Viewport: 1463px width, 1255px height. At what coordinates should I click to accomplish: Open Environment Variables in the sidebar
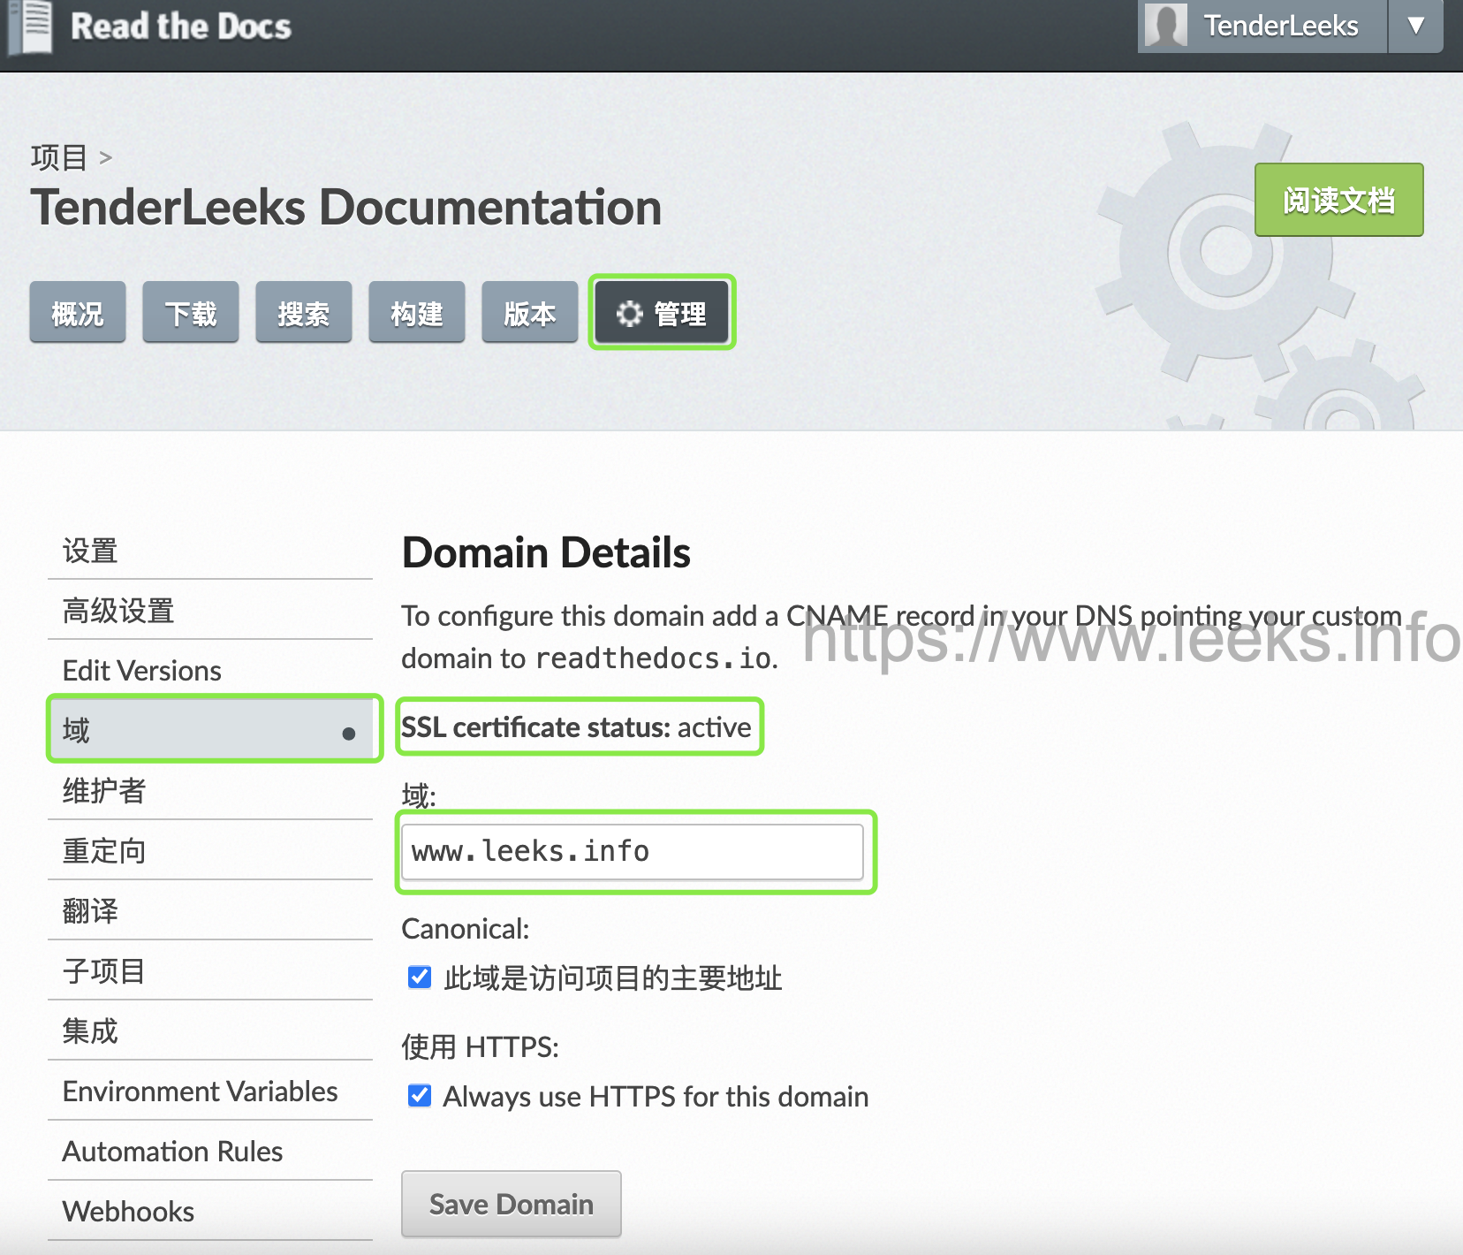coord(210,1091)
